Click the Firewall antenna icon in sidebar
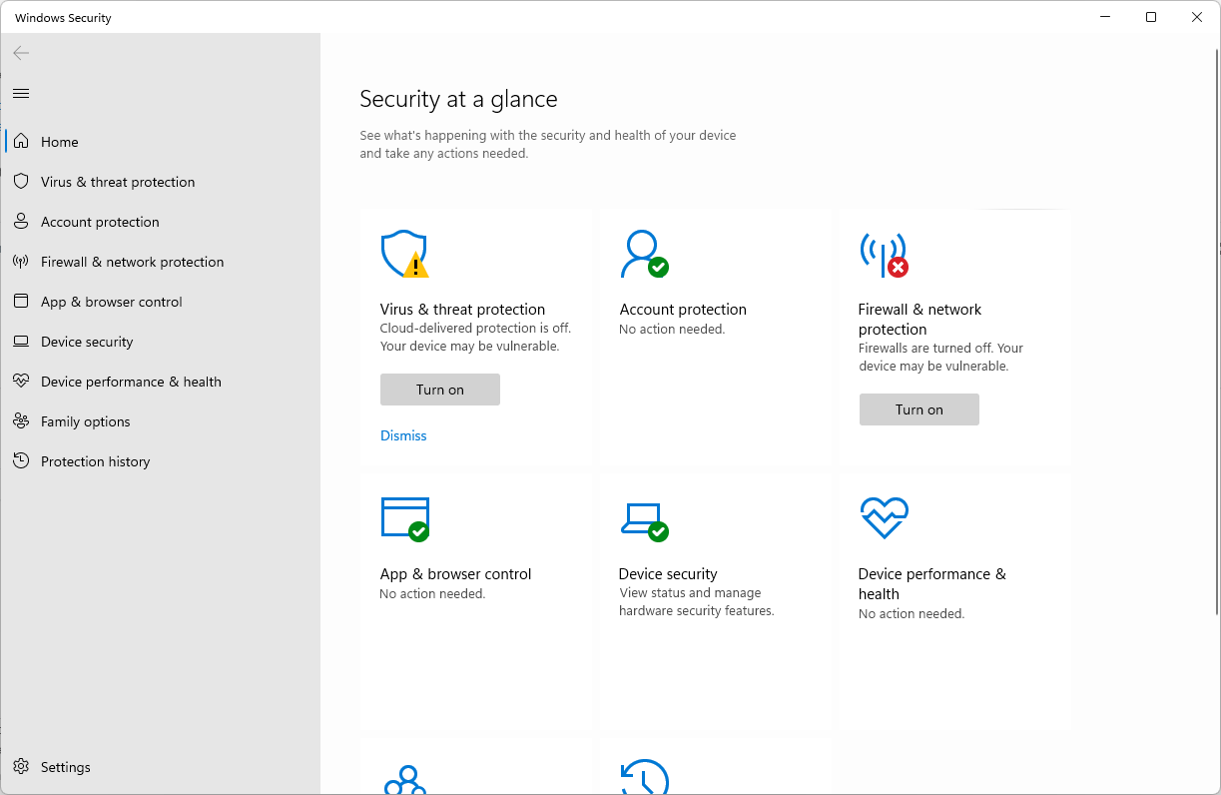The image size is (1221, 795). (21, 262)
